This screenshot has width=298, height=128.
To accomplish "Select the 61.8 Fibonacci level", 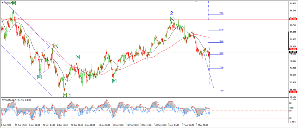I will [221, 30].
